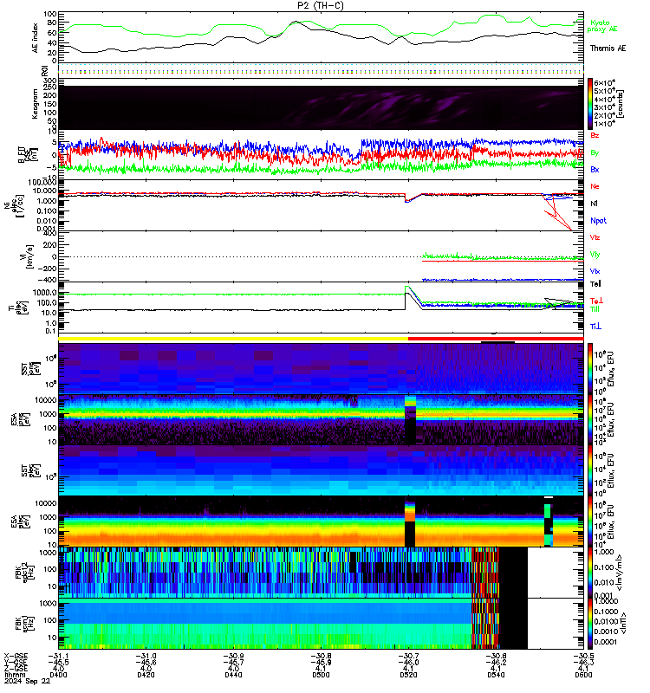Click the blue Vix velocity legend label
This screenshot has height=693, width=650.
(595, 271)
